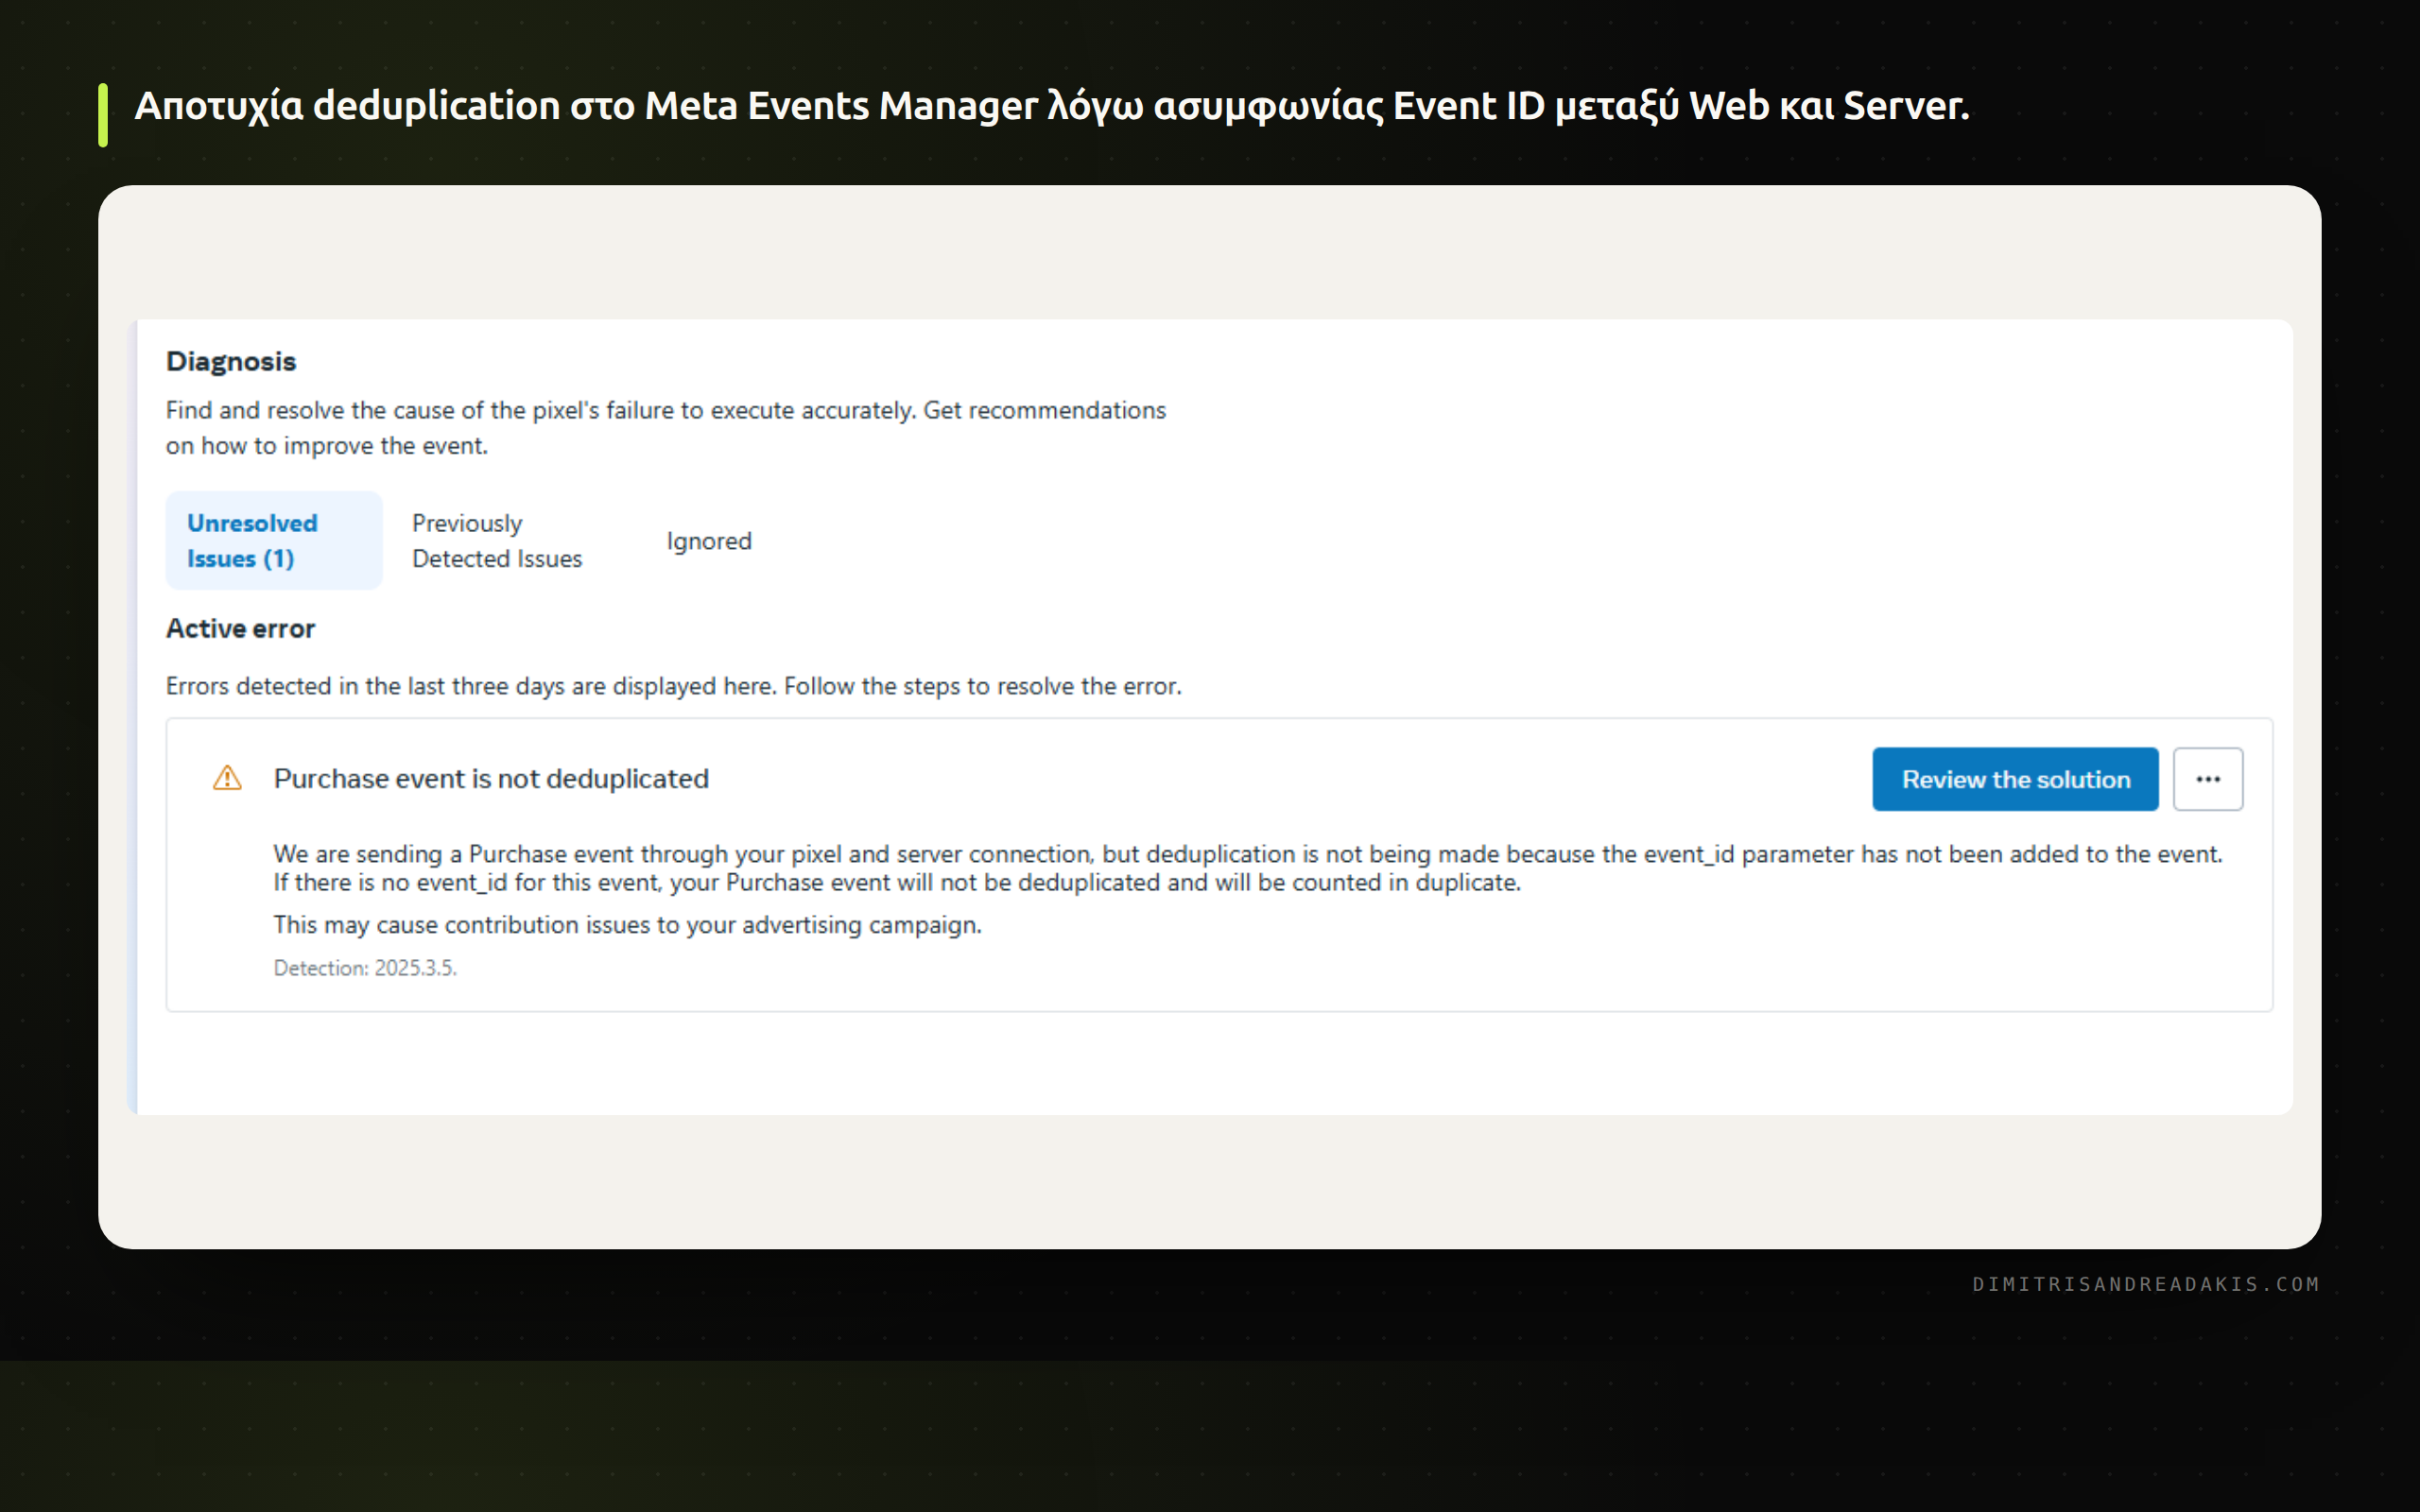Click the warning triangle icon beside Purchase event
This screenshot has height=1512, width=2420.
click(x=227, y=778)
